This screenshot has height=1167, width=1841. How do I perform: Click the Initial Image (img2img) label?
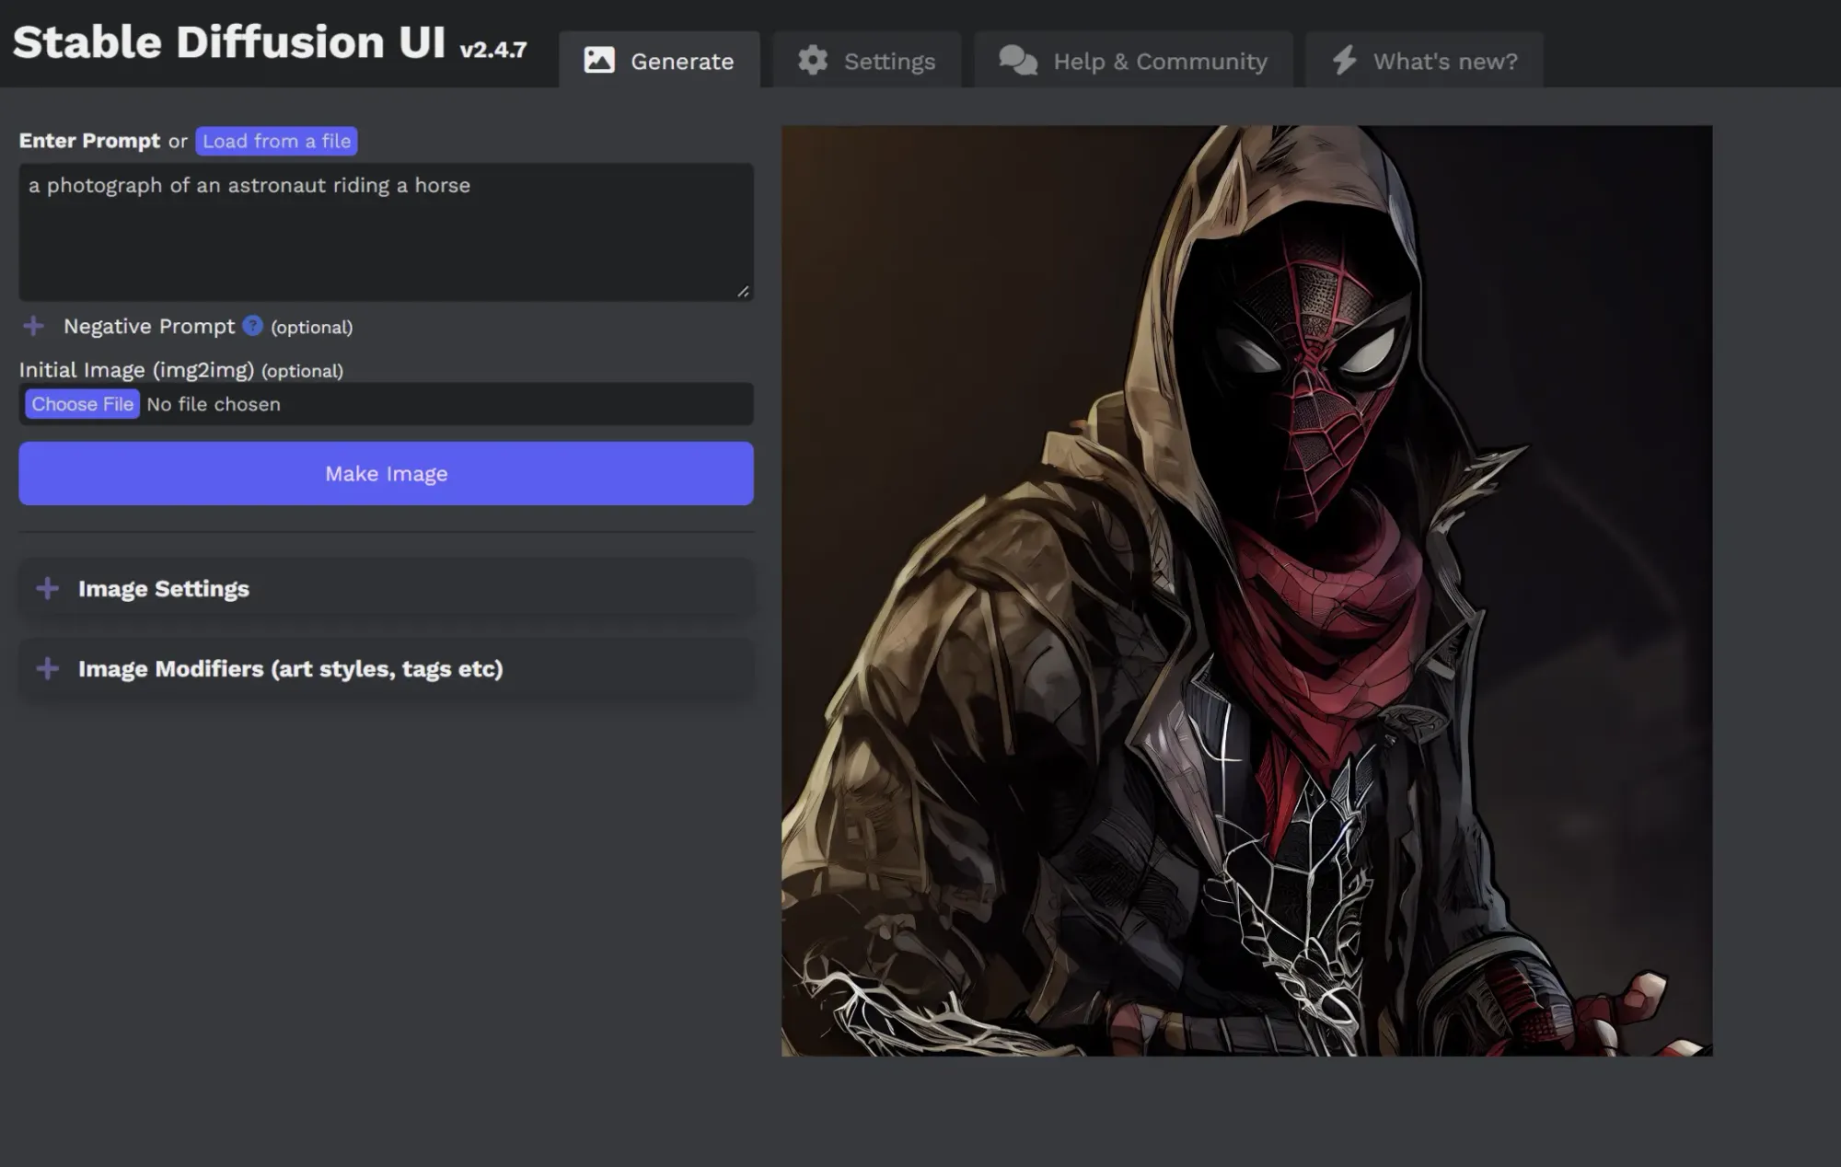(x=136, y=370)
